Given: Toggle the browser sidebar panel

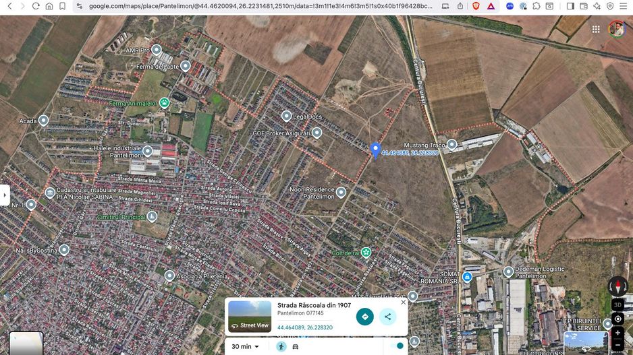Looking at the screenshot, I should click(570, 6).
